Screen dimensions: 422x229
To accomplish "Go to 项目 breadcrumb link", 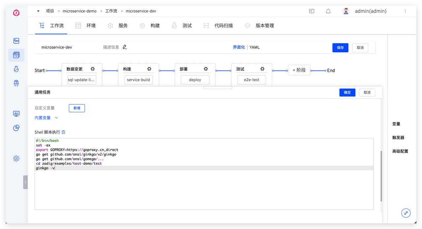I will tap(50, 11).
